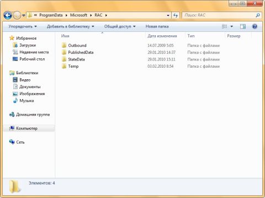The height and width of the screenshot is (198, 265).
Task: Click the Сеть network icon
Action: (12, 142)
